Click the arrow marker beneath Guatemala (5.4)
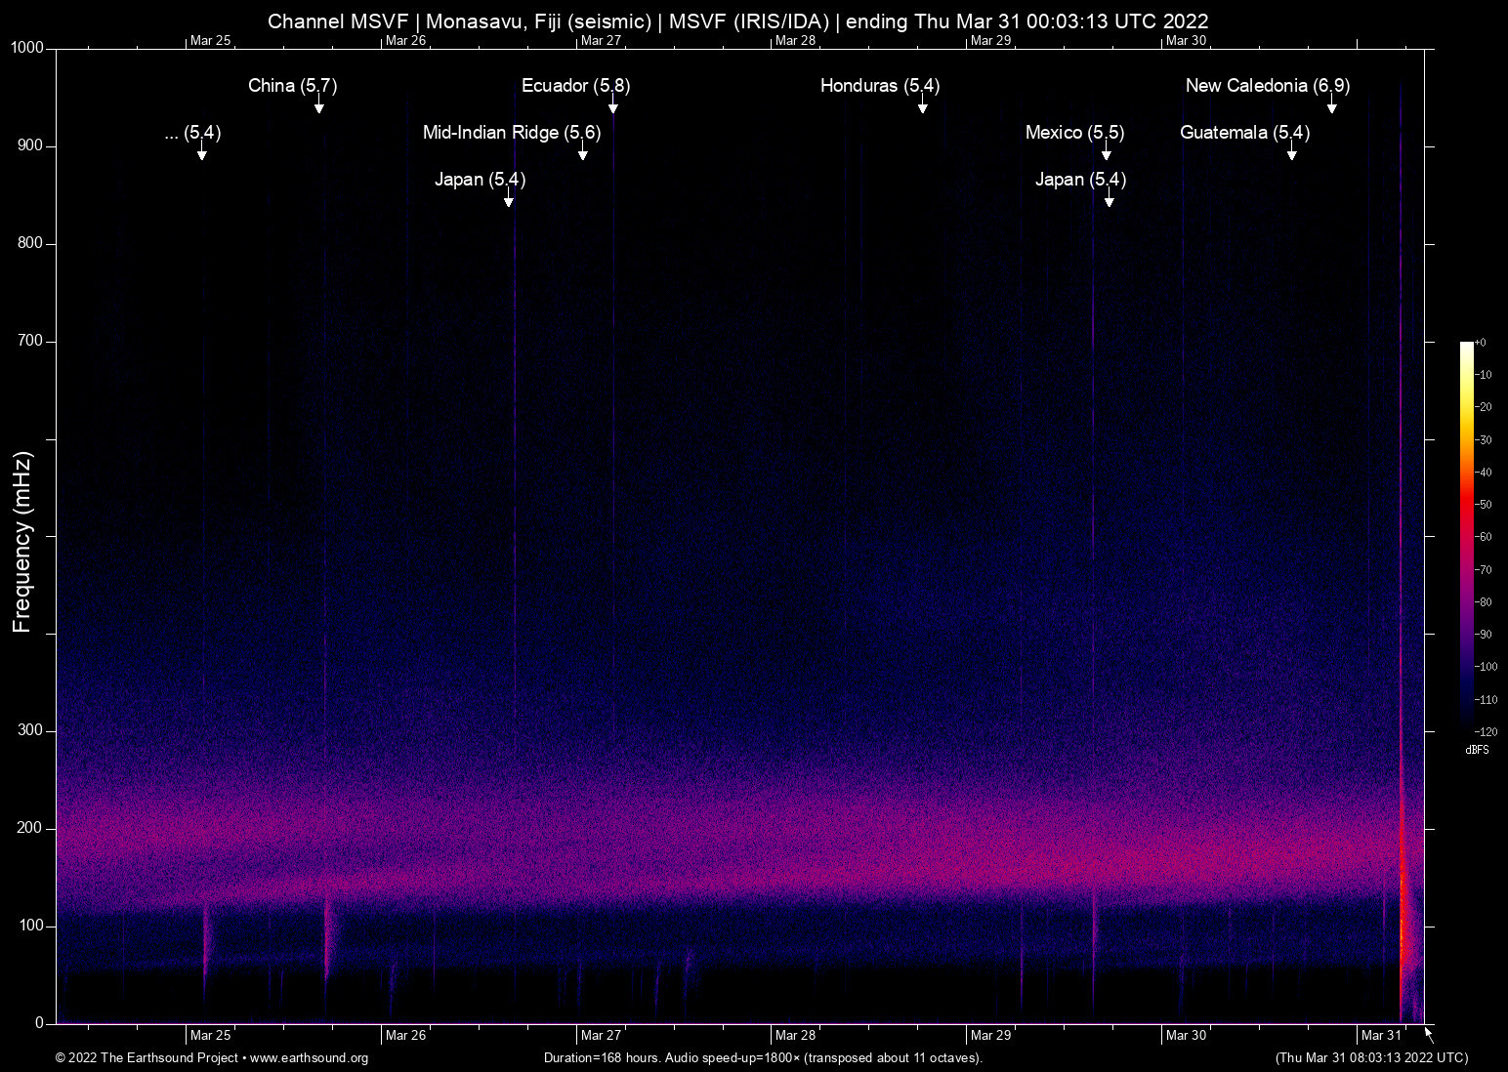This screenshot has height=1072, width=1508. point(1291,151)
